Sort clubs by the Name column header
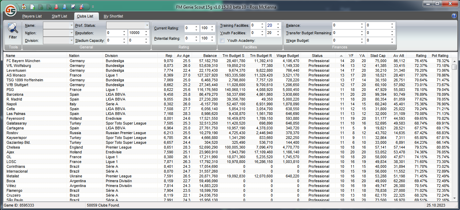The width and height of the screenshot is (460, 210). (x=36, y=56)
